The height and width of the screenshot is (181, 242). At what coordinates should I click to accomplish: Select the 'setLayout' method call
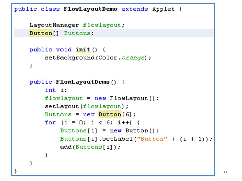[62, 106]
